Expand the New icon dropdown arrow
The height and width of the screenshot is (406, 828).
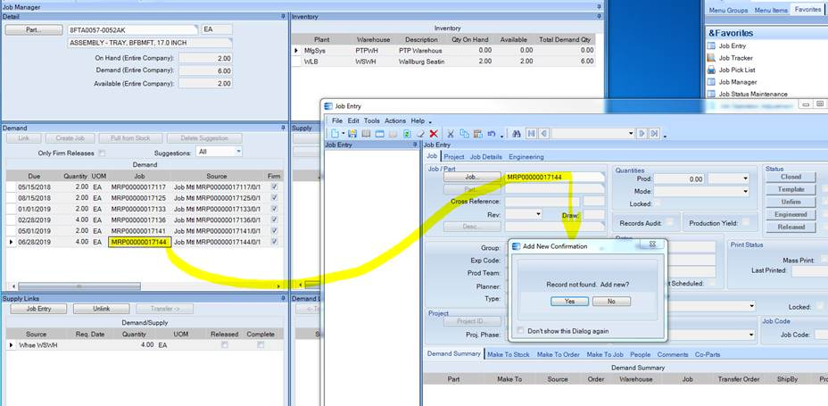(x=344, y=134)
